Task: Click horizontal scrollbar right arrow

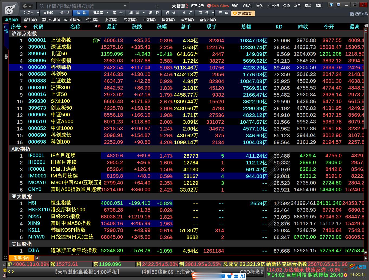Action: 365,258
